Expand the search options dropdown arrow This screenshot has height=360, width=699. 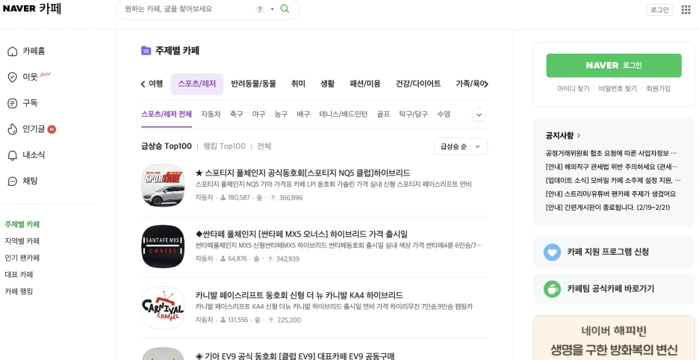(272, 9)
